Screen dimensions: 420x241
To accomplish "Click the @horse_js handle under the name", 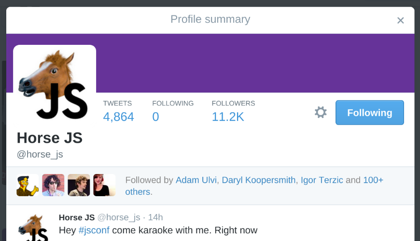I will coord(40,154).
